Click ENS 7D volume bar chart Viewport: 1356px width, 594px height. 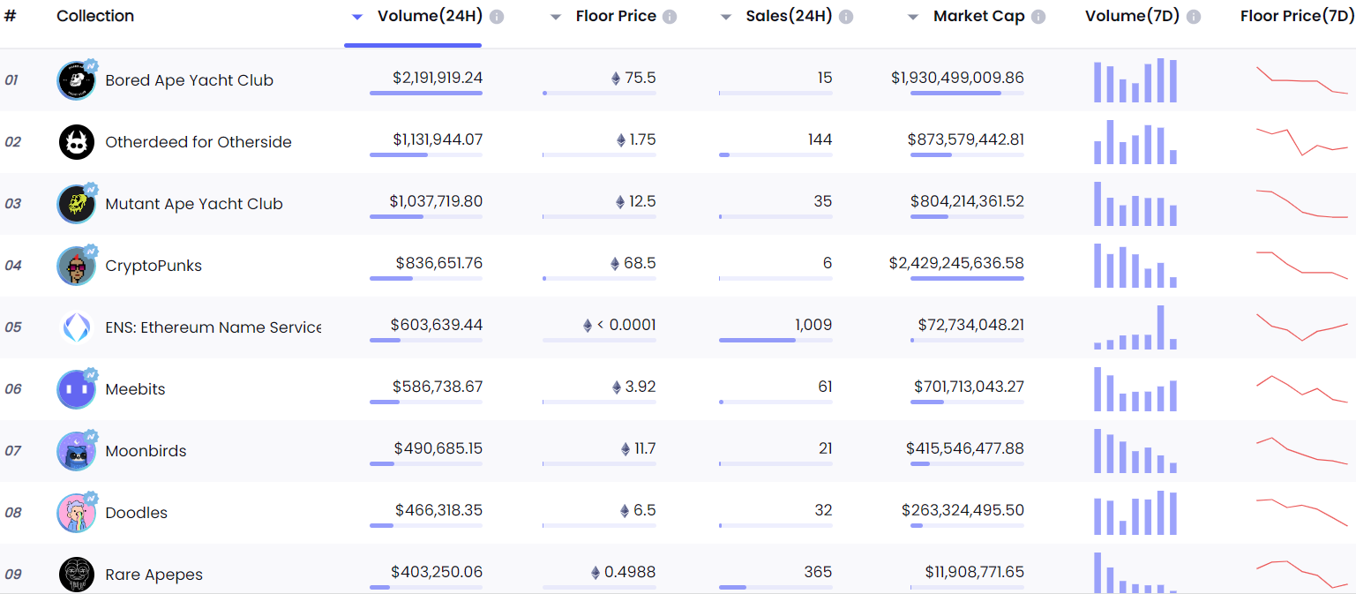click(1135, 327)
